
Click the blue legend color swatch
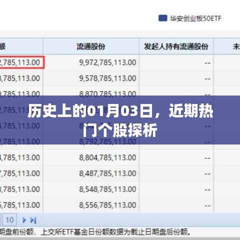click(162, 18)
